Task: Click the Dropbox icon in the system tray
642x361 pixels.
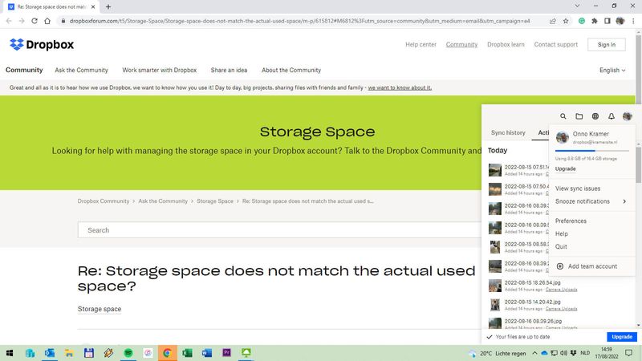Action: [573, 353]
